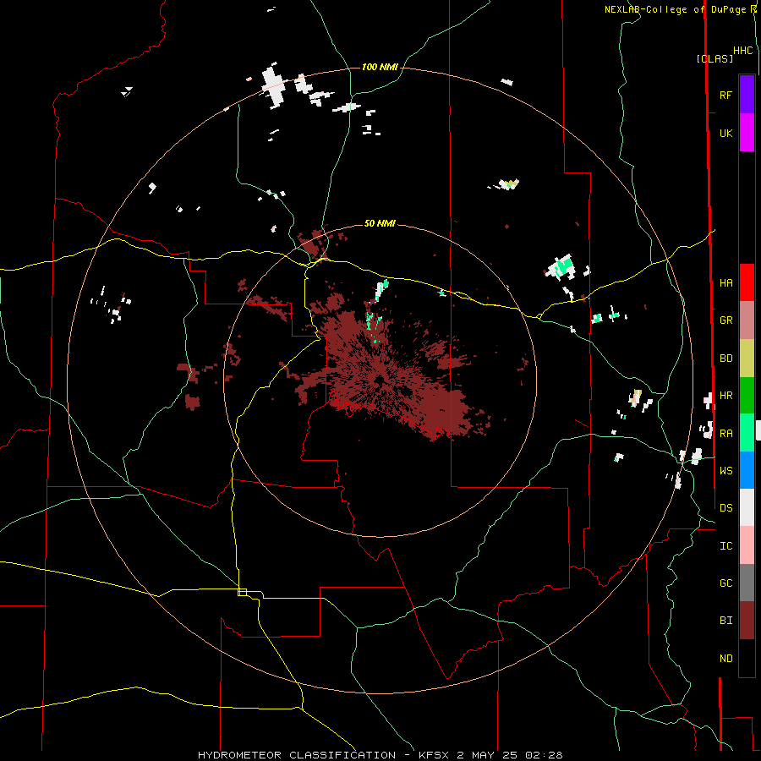
Task: Click the 'NEXLAB-College of DuPage' credit text
Action: point(675,9)
